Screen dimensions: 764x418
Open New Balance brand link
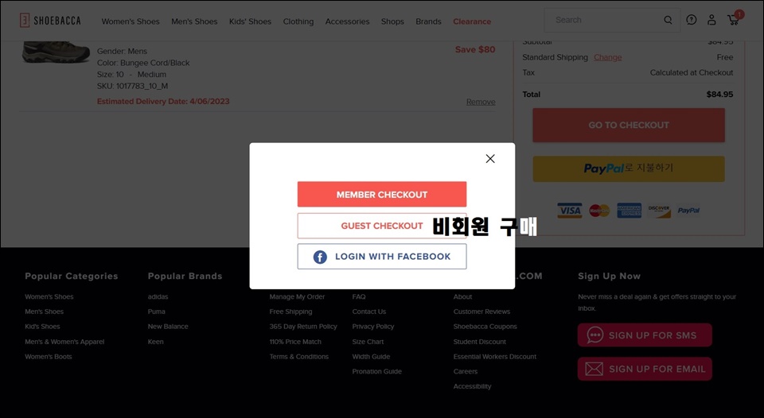click(168, 327)
